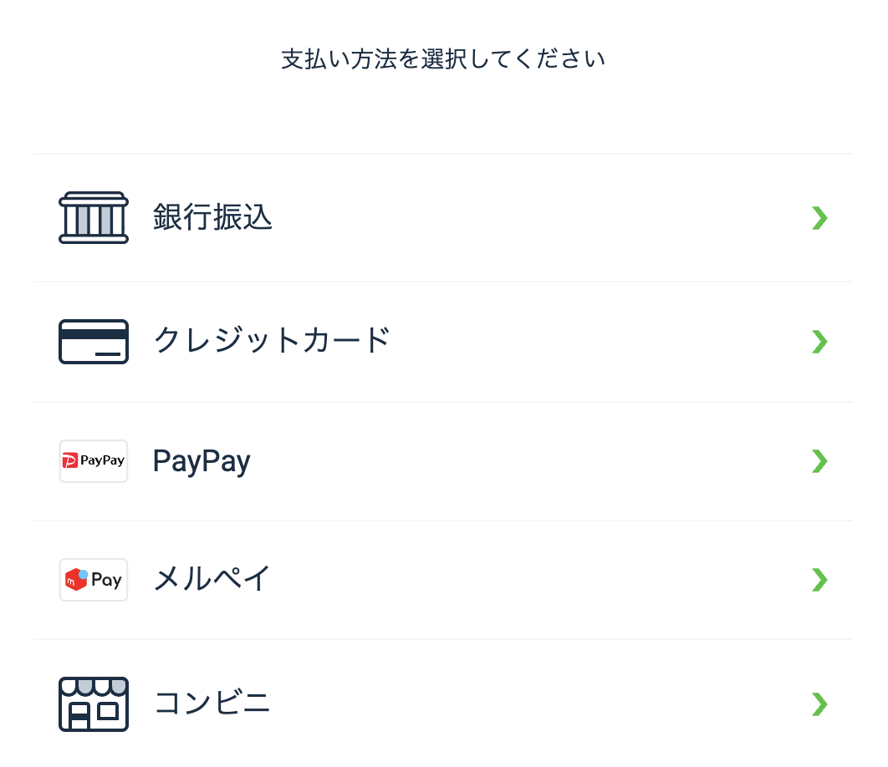
Task: Click the メルペイ Pay logo icon
Action: tap(94, 580)
